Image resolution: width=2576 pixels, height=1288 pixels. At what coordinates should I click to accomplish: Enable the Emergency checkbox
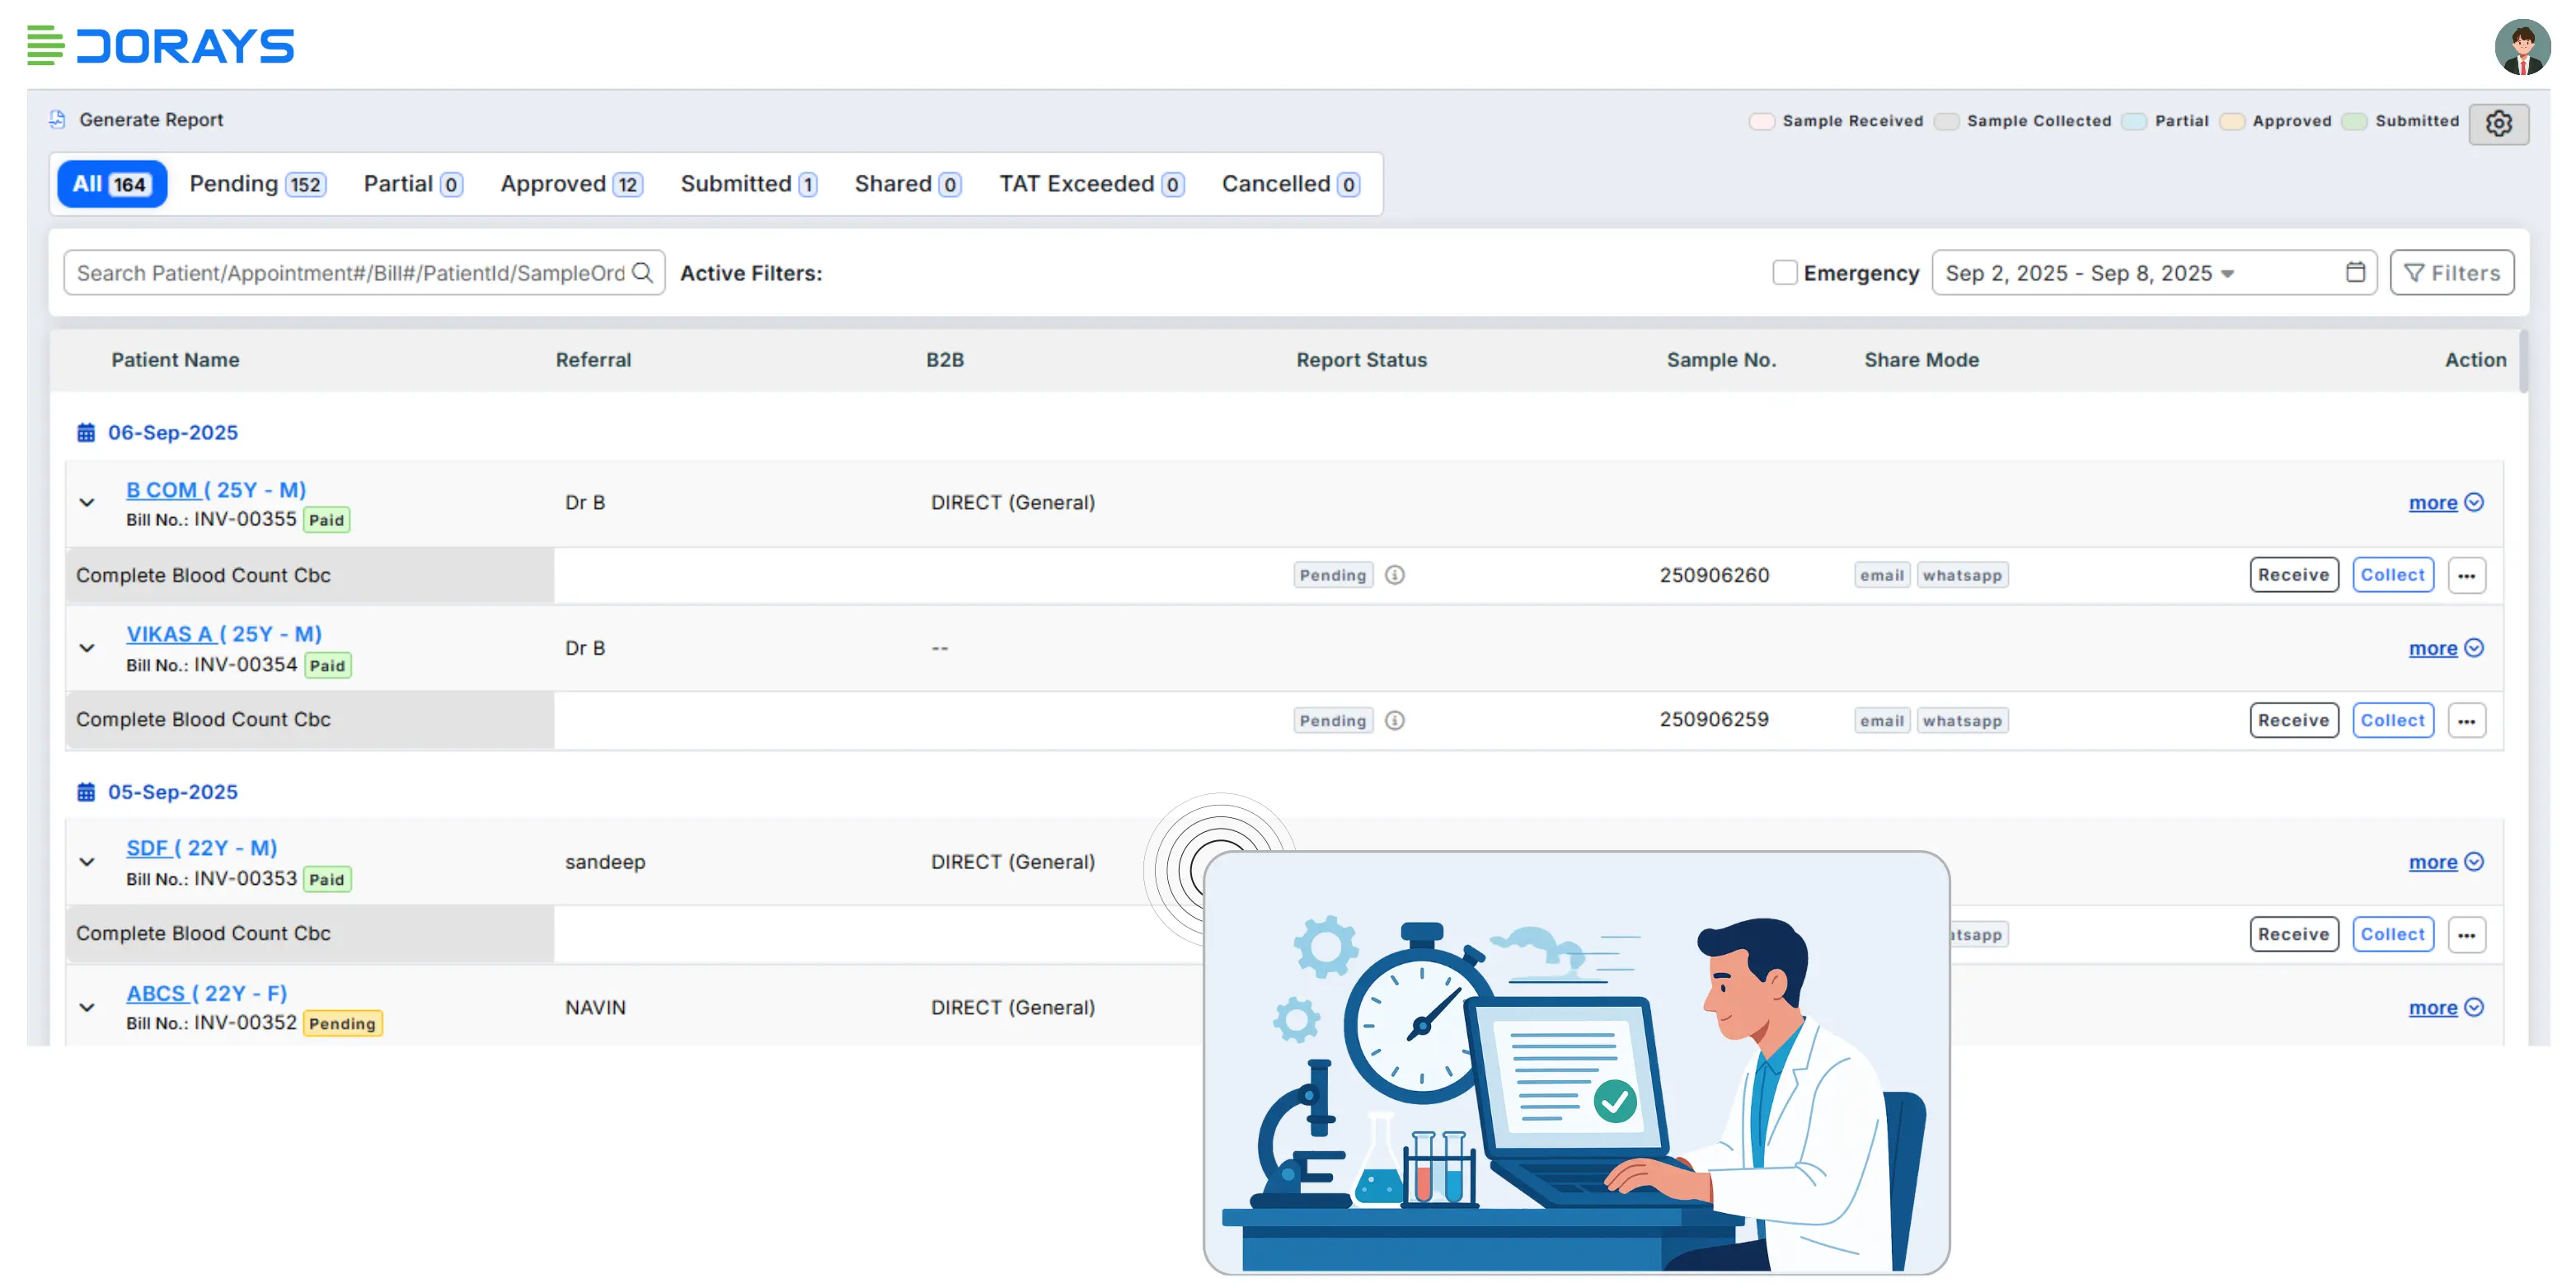1783,272
